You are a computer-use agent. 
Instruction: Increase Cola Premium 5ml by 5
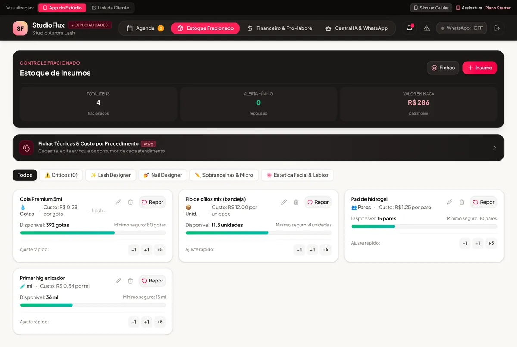(x=160, y=250)
